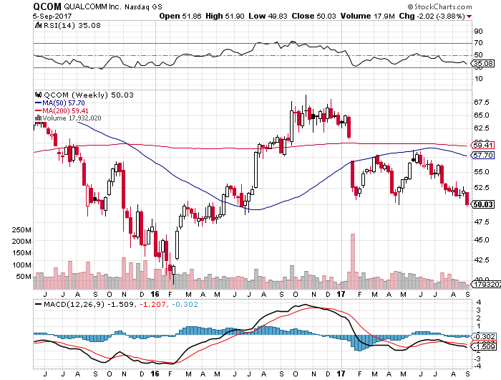Viewport: 501px width, 380px height.
Task: Click the 59.41 MA(200) value label on axis
Action: [x=485, y=144]
